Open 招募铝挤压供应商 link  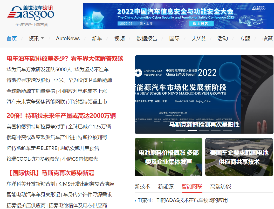(26, 205)
